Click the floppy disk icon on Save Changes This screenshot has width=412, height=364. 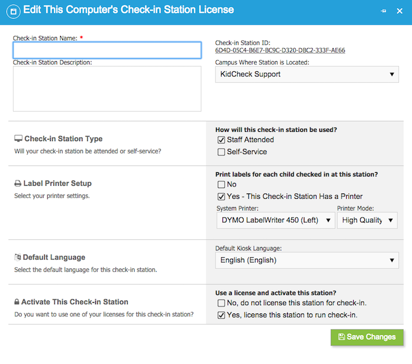click(341, 337)
